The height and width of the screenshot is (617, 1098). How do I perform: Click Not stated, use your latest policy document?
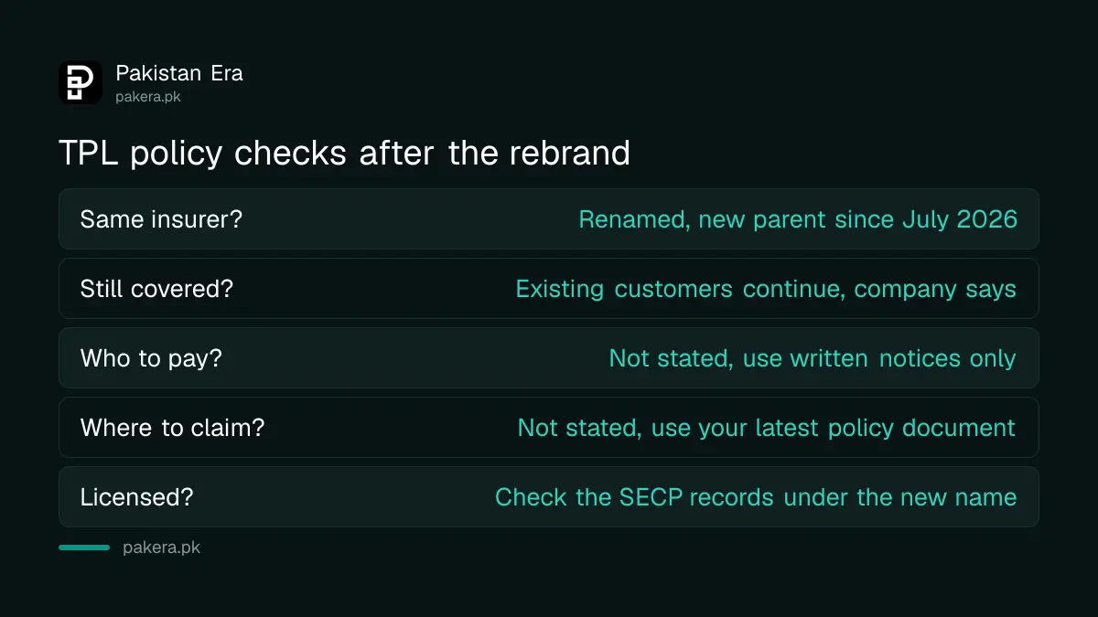click(x=767, y=428)
